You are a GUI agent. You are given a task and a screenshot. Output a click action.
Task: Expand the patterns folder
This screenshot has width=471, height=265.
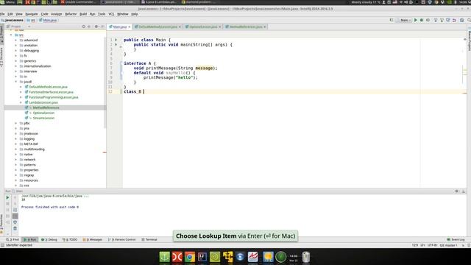click(x=16, y=165)
